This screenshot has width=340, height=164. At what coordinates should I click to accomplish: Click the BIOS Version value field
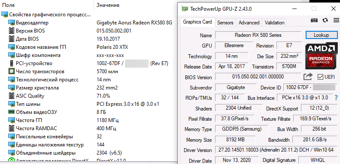tap(258, 77)
